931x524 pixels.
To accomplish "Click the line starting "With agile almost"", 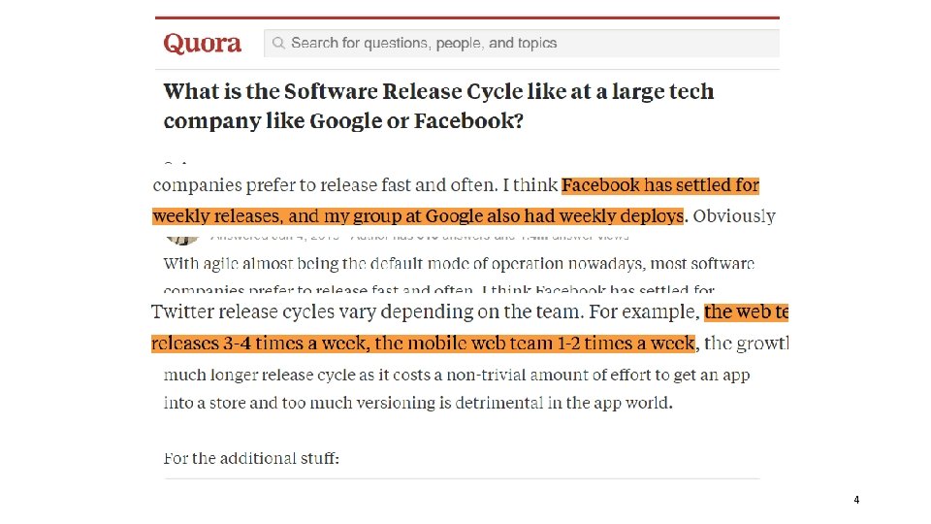I will point(459,264).
